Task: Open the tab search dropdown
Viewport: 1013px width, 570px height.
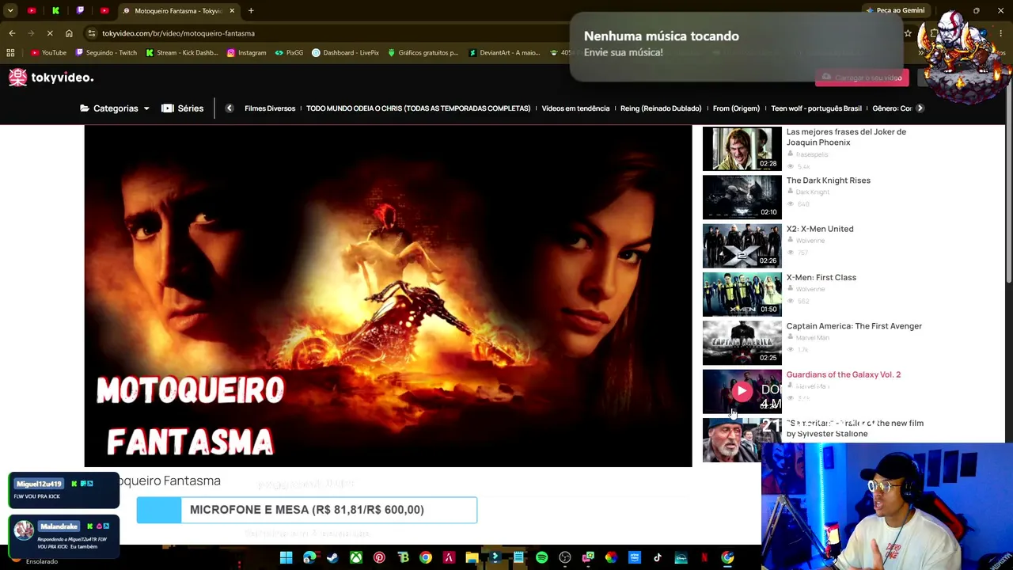Action: click(10, 11)
